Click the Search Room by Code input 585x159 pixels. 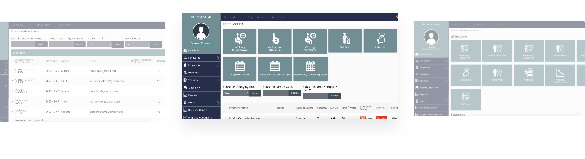(276, 93)
